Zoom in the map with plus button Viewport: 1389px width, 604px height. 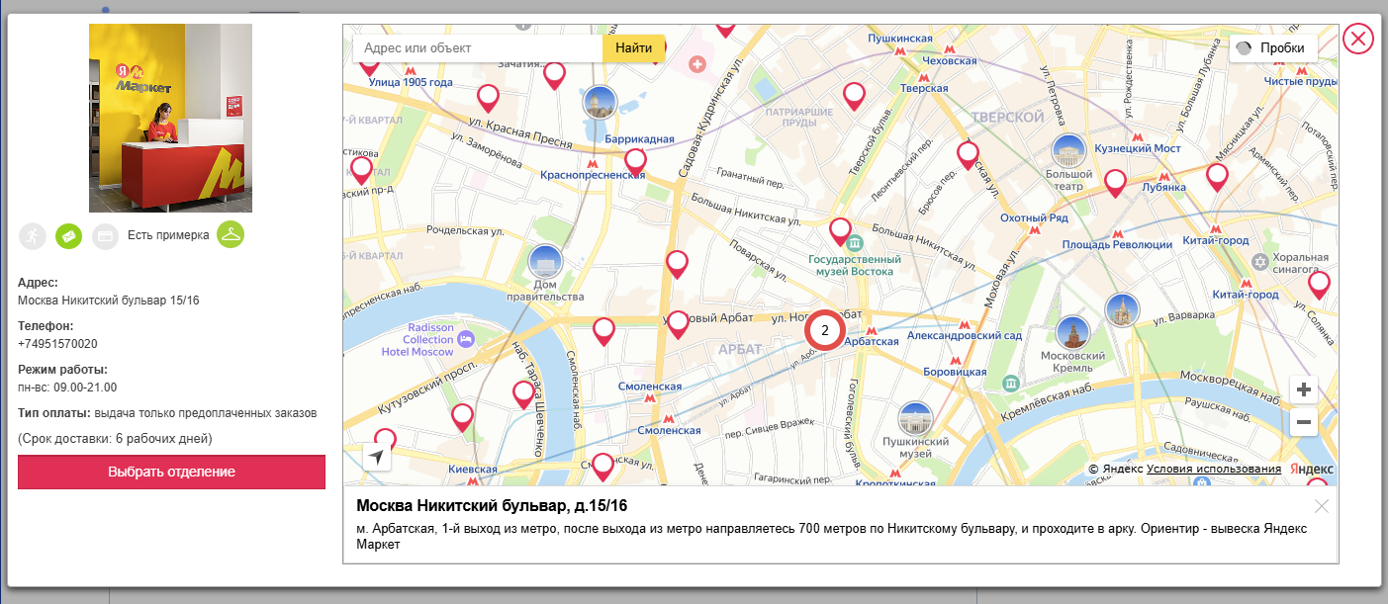(x=1304, y=389)
